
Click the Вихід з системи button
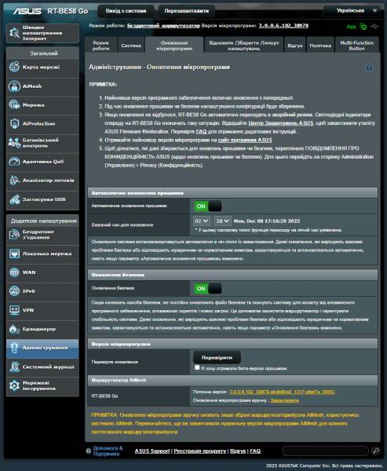(126, 11)
